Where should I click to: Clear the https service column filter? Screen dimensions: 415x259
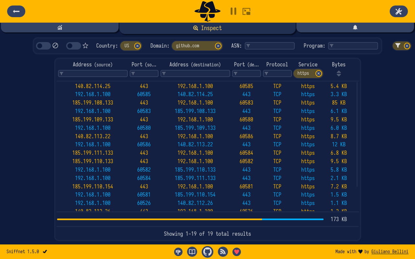(x=318, y=73)
